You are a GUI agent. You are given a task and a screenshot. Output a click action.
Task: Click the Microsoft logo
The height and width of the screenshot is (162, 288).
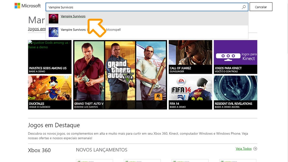[28, 6]
